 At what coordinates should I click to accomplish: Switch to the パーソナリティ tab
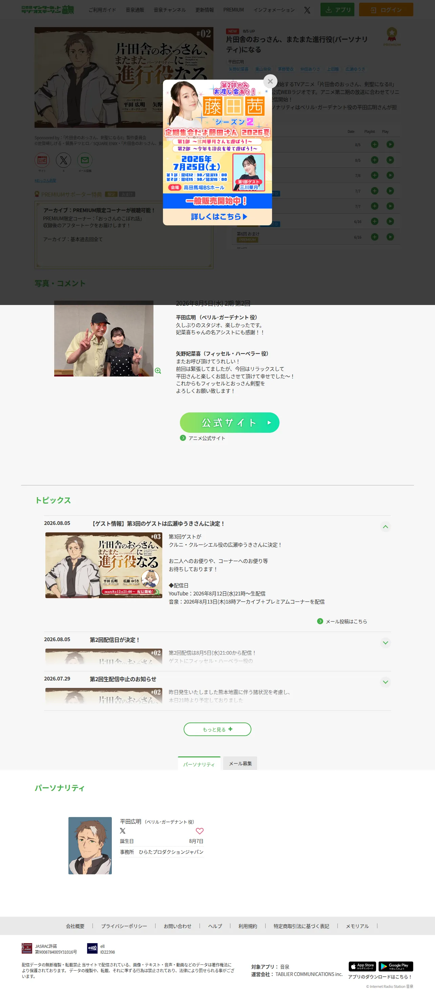(x=199, y=764)
